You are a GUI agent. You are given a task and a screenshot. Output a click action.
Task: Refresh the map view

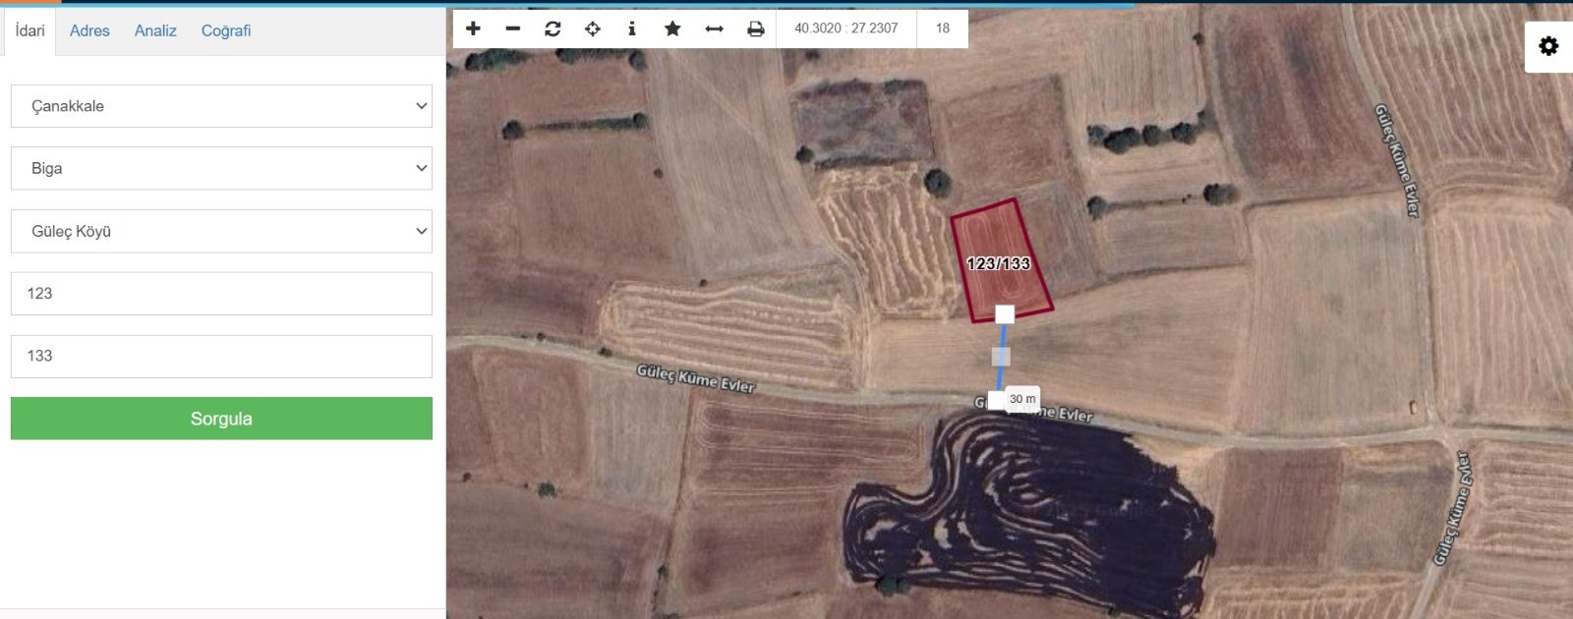(x=553, y=28)
